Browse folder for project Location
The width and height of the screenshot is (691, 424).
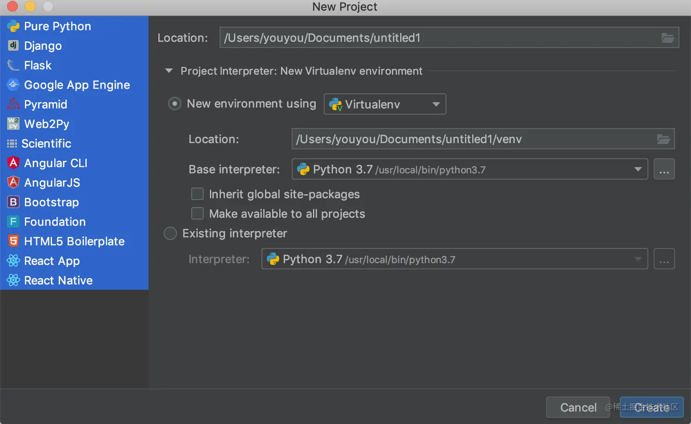point(668,38)
